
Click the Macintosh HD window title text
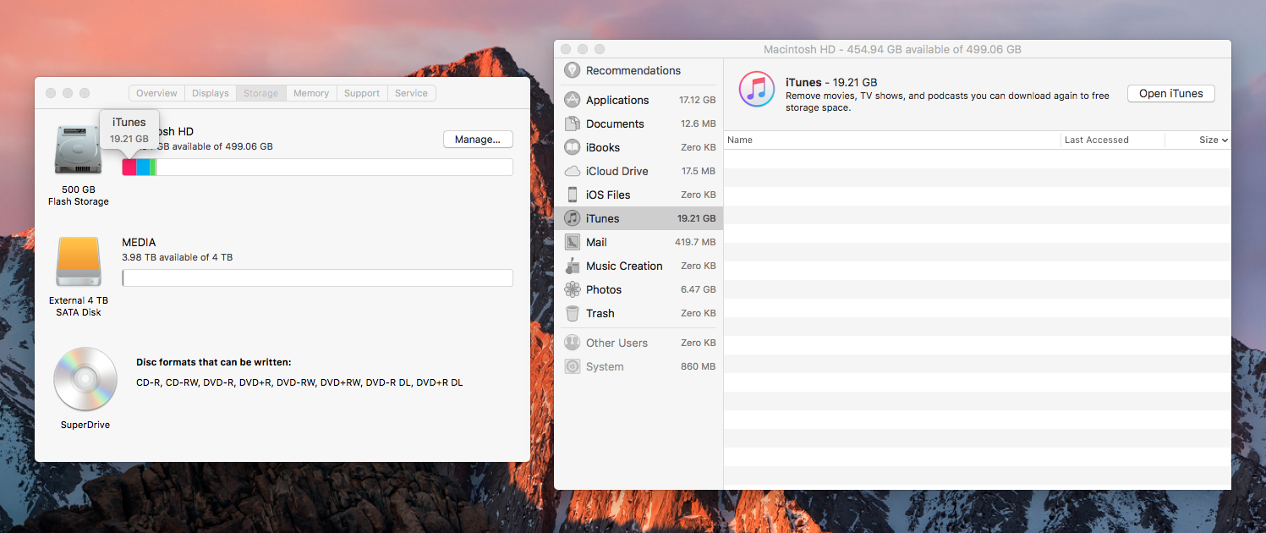tap(892, 49)
